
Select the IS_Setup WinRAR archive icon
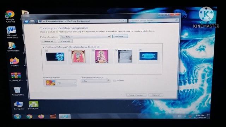[x=16, y=77]
